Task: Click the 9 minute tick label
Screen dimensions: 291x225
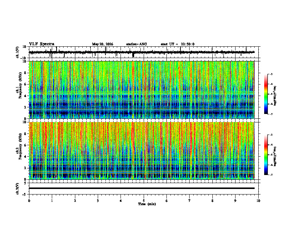Action: [235, 201]
